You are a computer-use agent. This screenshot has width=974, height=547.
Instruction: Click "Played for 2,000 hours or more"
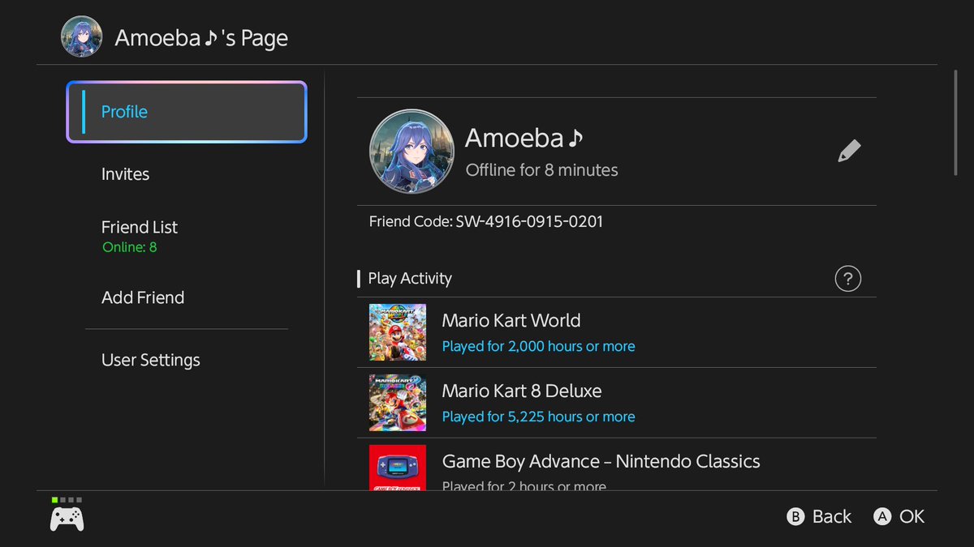(539, 346)
